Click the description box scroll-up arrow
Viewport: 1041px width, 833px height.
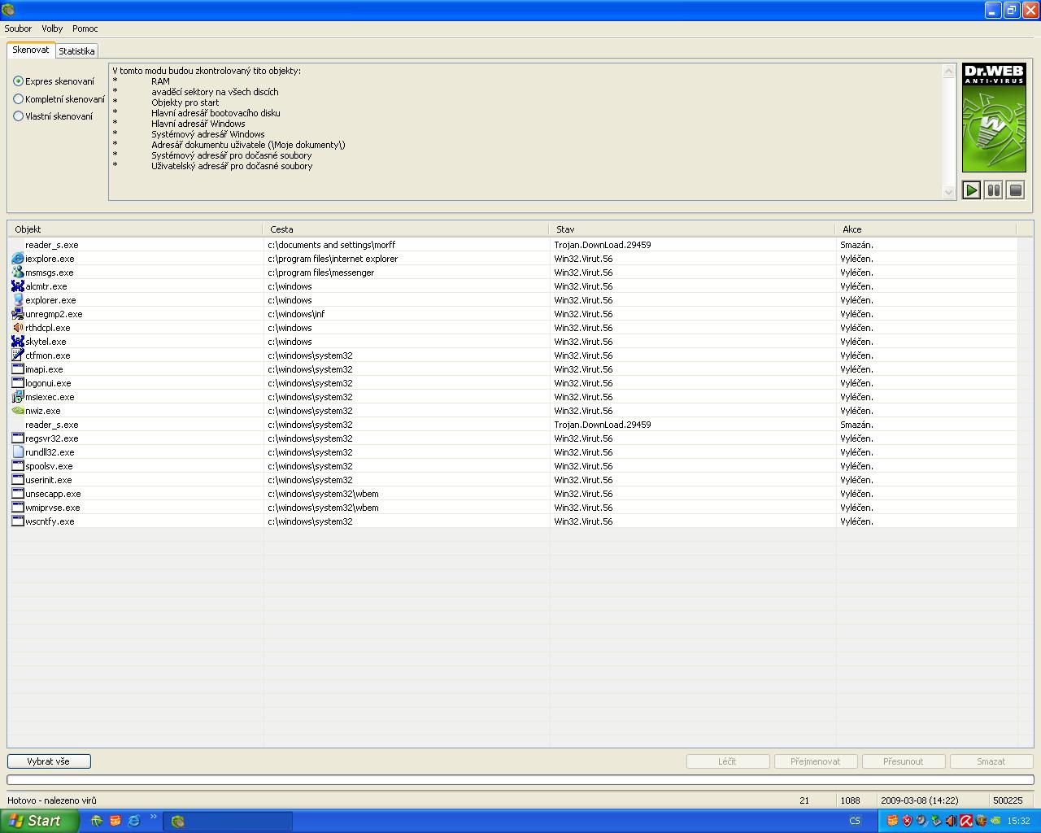(x=948, y=72)
